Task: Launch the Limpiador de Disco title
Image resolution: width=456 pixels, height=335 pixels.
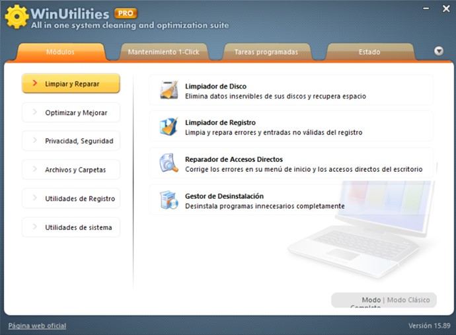Action: [216, 87]
